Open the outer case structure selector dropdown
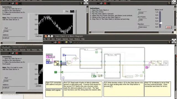Screen dimensions: 177x99 click(x=95, y=50)
